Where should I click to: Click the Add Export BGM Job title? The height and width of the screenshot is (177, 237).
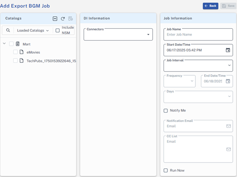point(25,6)
